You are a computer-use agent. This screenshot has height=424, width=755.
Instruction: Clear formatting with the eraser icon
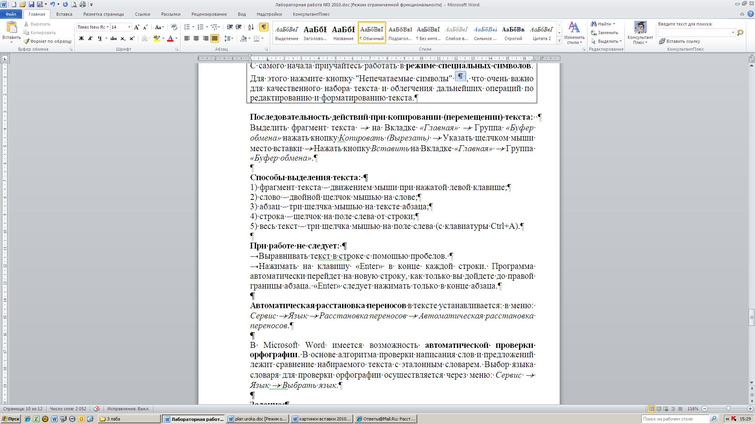pos(174,27)
